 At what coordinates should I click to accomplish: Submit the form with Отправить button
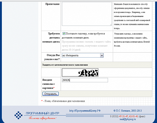pos(51,94)
